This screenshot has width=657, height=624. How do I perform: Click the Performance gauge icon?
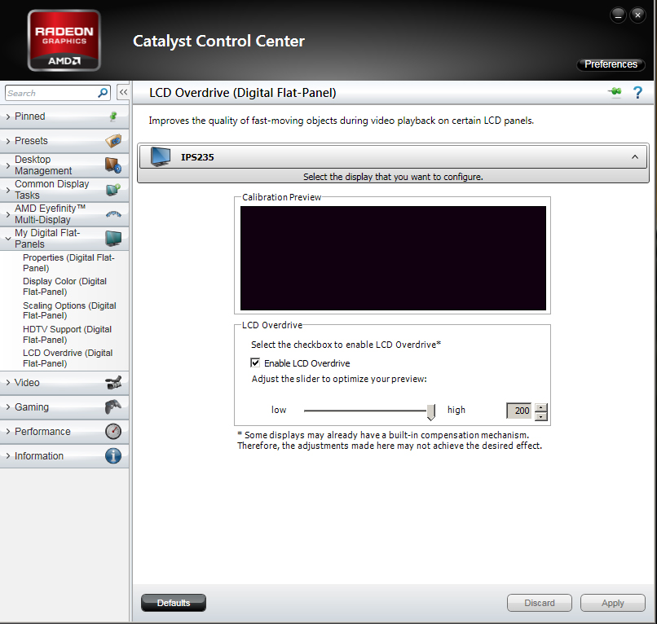click(113, 432)
